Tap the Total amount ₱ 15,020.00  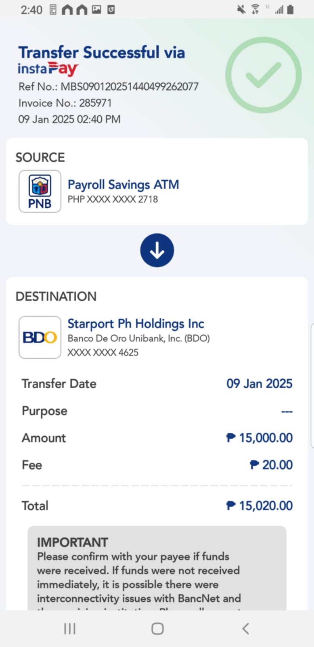pos(260,505)
